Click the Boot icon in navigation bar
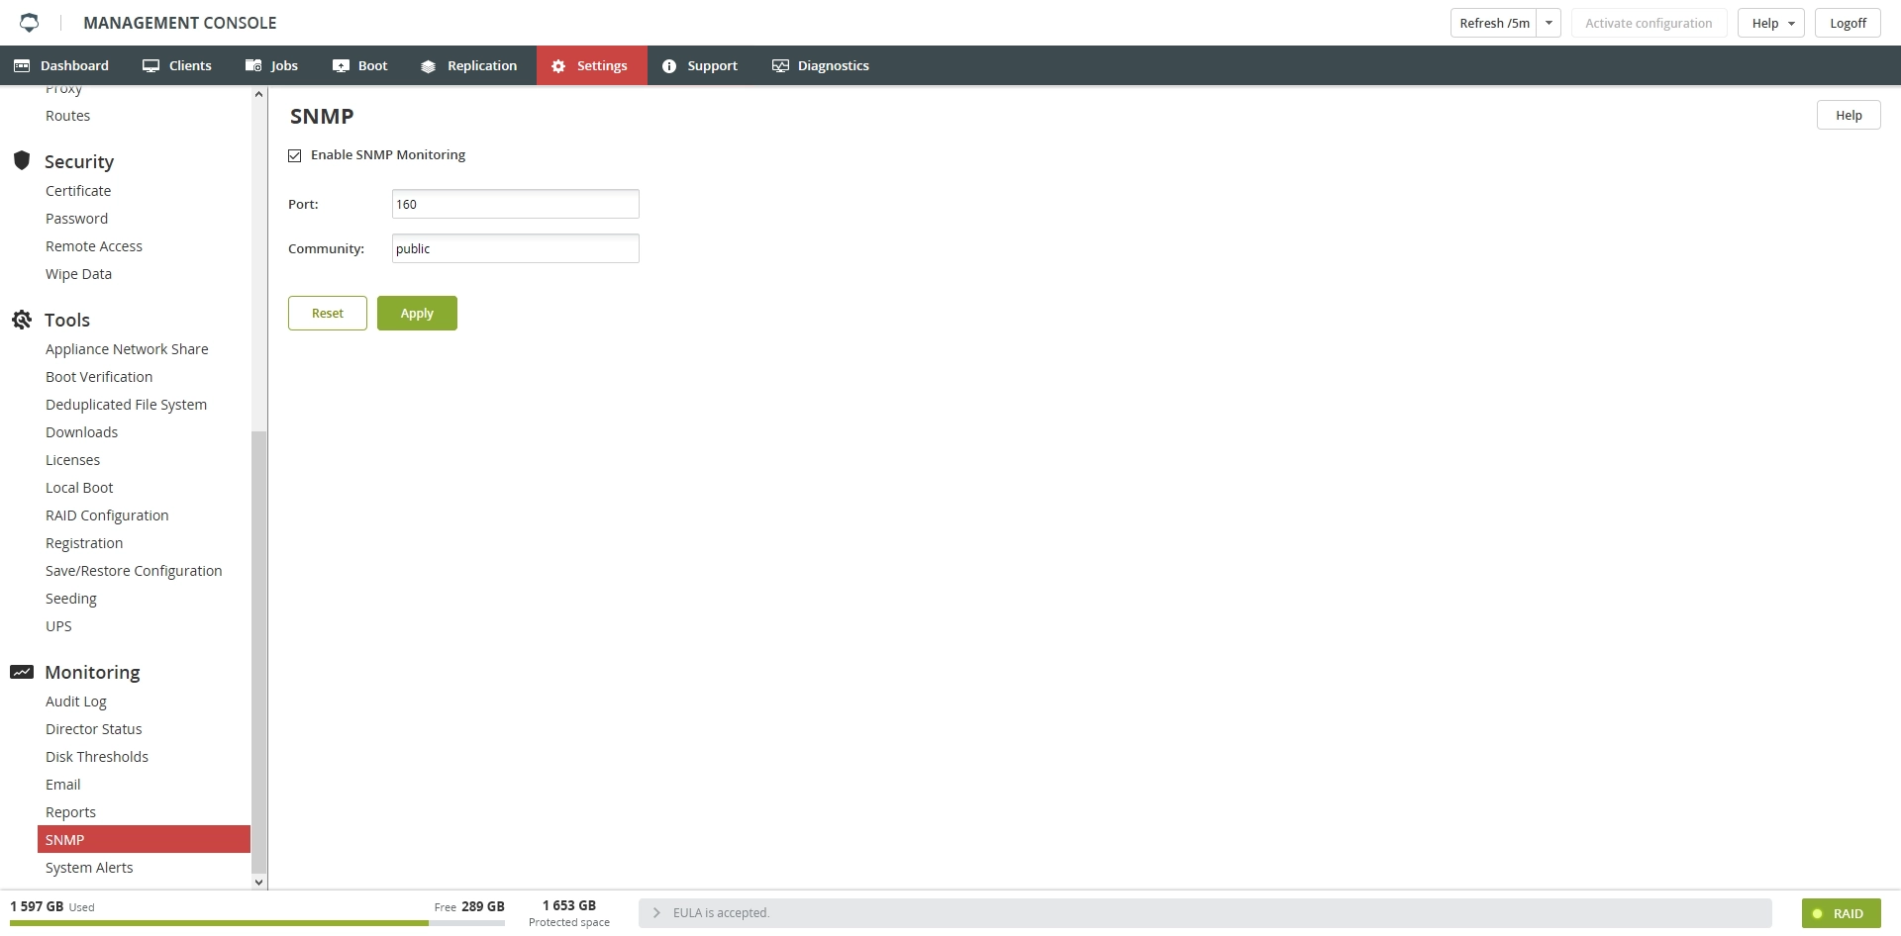1901x936 pixels. click(x=341, y=66)
